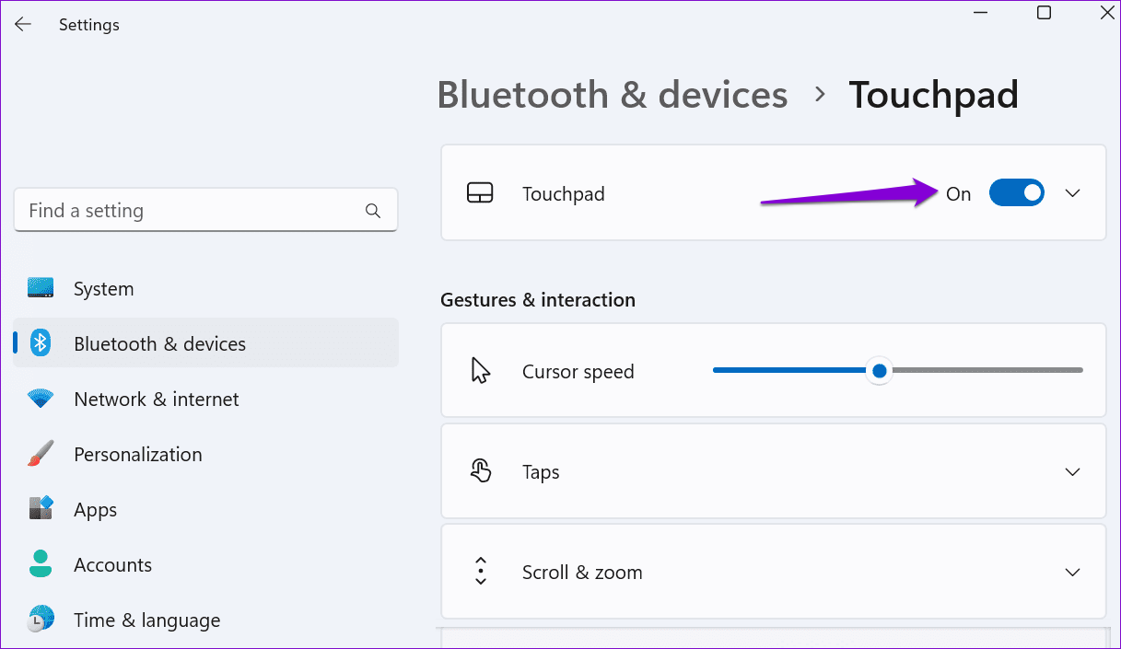This screenshot has height=649, width=1121.
Task: Go to Bluetooth & devices breadcrumb
Action: [x=612, y=95]
